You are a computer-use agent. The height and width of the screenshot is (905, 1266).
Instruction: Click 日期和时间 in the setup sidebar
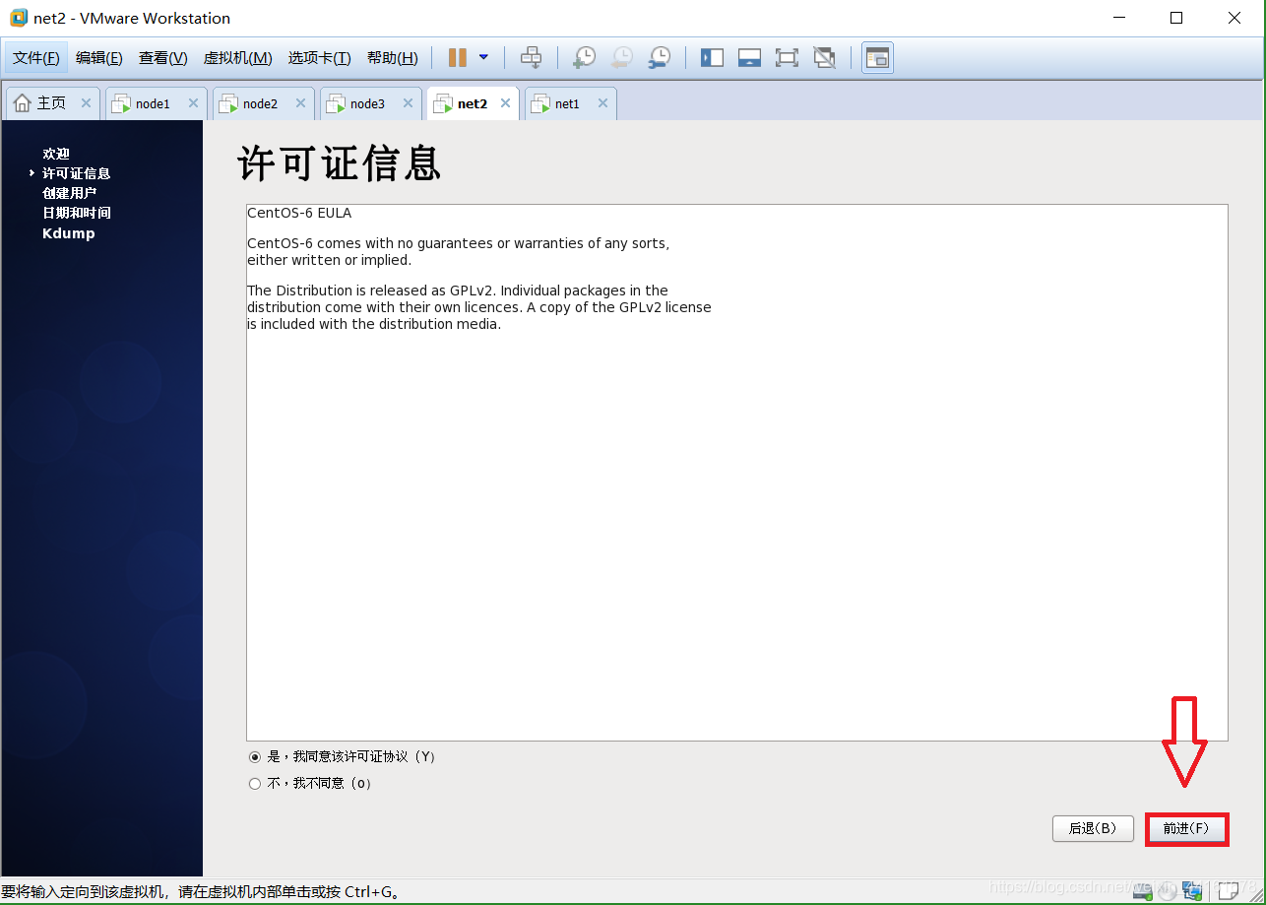coord(77,213)
